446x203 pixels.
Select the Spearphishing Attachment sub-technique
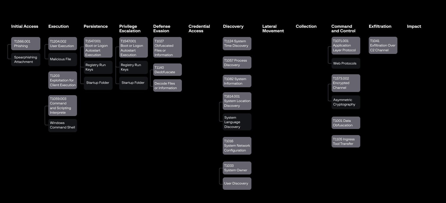[26, 59]
